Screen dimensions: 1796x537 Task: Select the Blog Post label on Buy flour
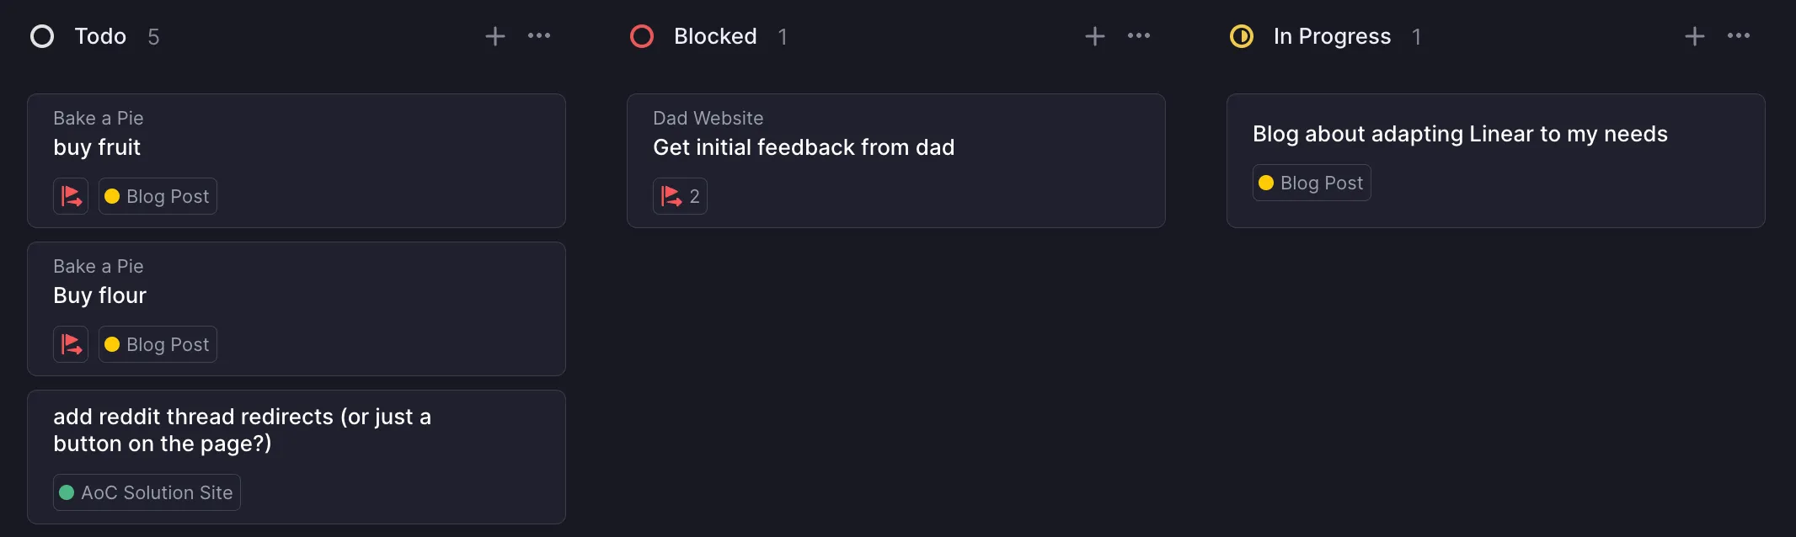(158, 344)
